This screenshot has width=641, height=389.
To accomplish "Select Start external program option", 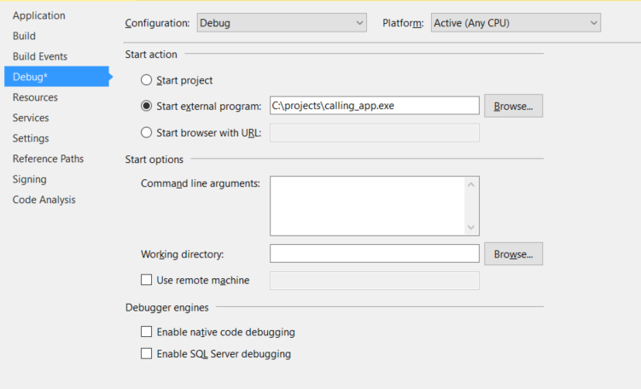I will click(x=147, y=106).
